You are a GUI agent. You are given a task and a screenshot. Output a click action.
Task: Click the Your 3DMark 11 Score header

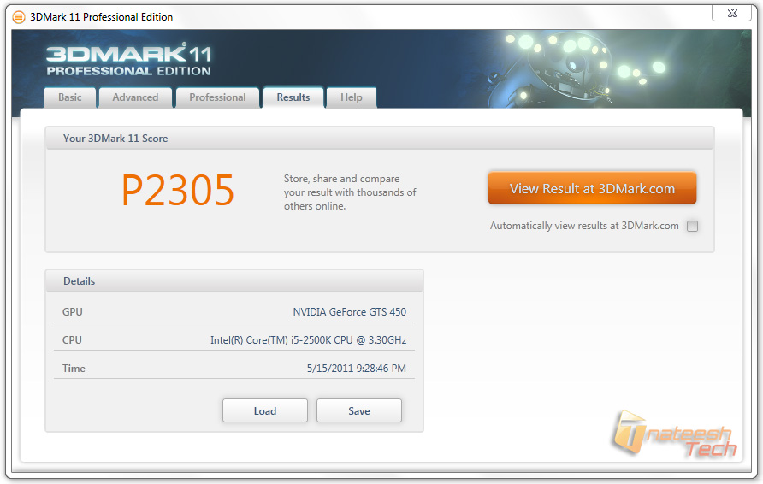pos(115,138)
